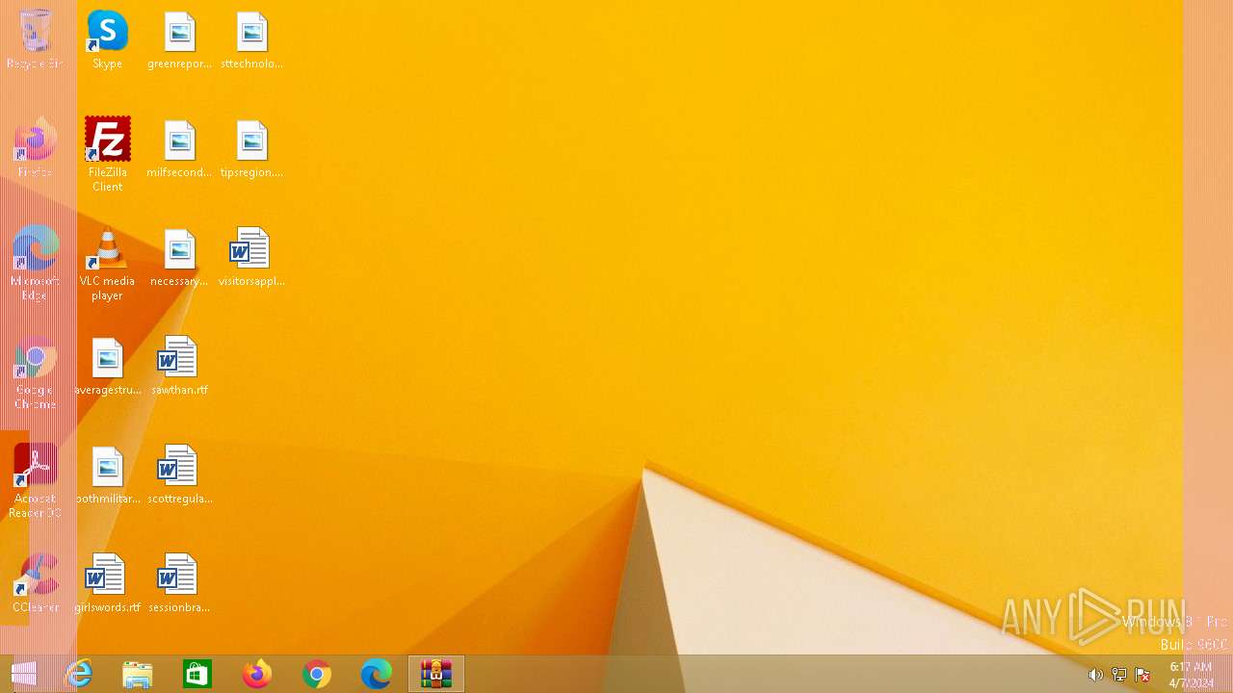This screenshot has height=693, width=1233.
Task: Open the taskbar clock and date
Action: (x=1192, y=675)
